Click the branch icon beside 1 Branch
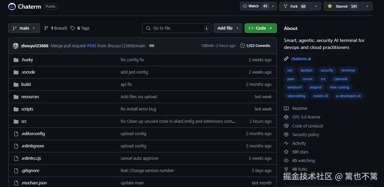 [x=46, y=28]
